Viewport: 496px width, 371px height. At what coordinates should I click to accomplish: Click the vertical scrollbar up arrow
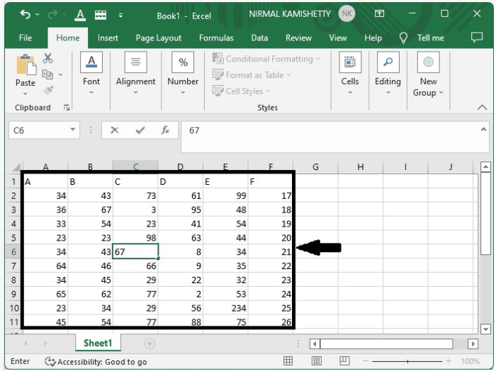pyautogui.click(x=485, y=167)
